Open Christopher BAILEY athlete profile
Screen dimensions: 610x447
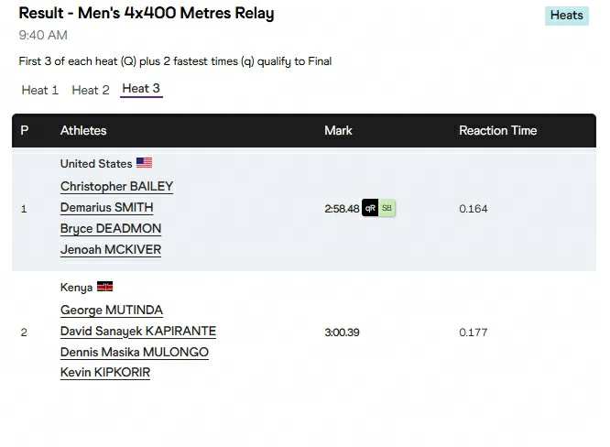pyautogui.click(x=116, y=186)
